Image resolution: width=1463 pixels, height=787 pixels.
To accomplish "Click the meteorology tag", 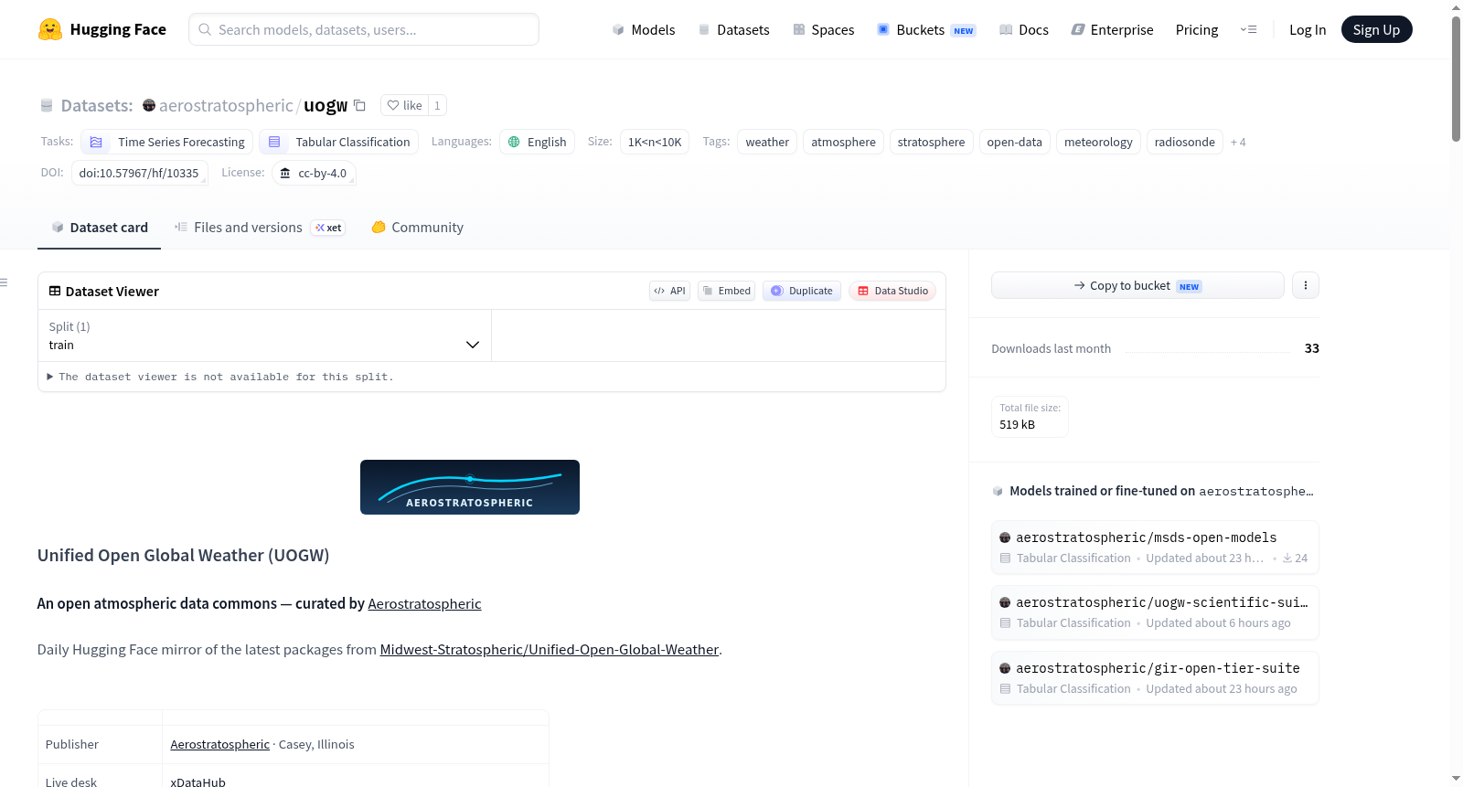I will point(1098,142).
